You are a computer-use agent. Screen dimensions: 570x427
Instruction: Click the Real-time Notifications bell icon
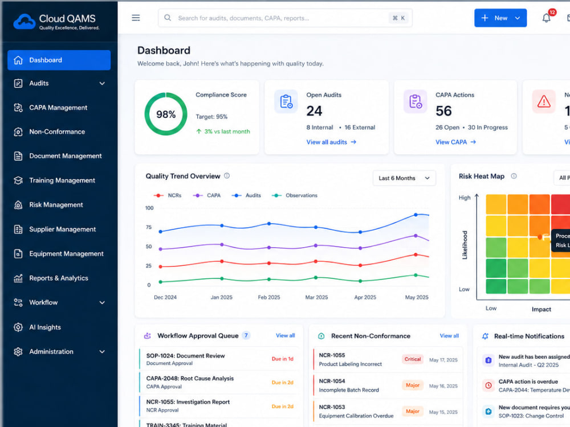tap(485, 336)
